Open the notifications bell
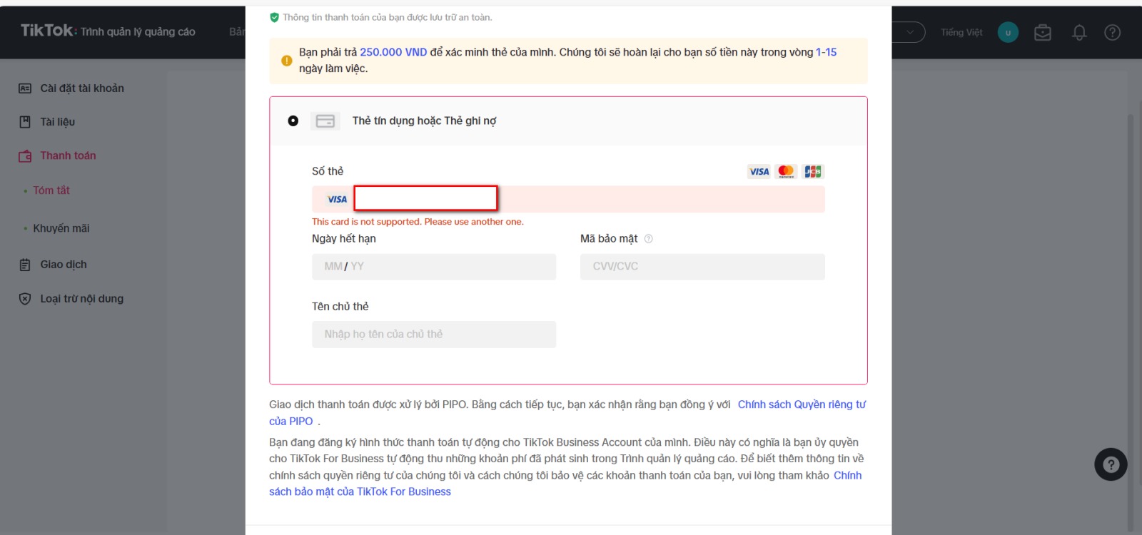The image size is (1142, 535). click(x=1079, y=32)
